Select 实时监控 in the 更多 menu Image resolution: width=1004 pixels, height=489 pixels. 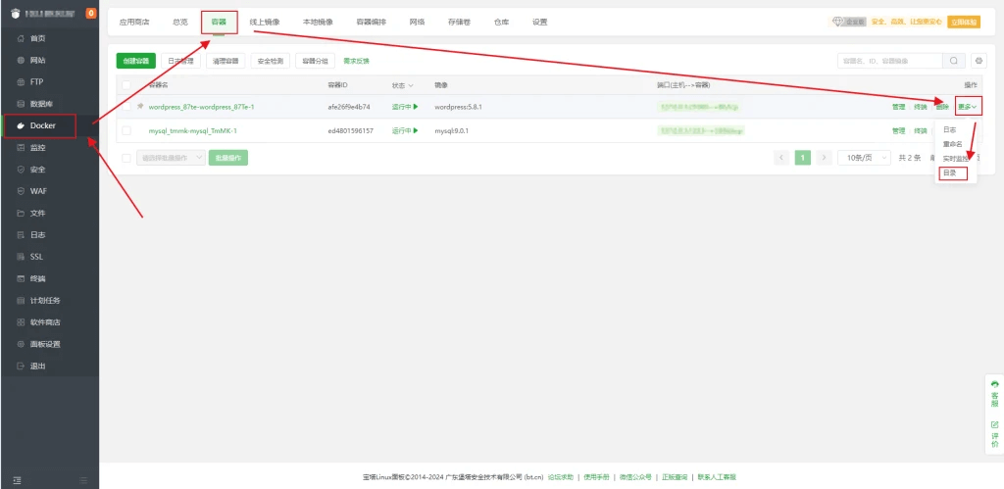(955, 159)
